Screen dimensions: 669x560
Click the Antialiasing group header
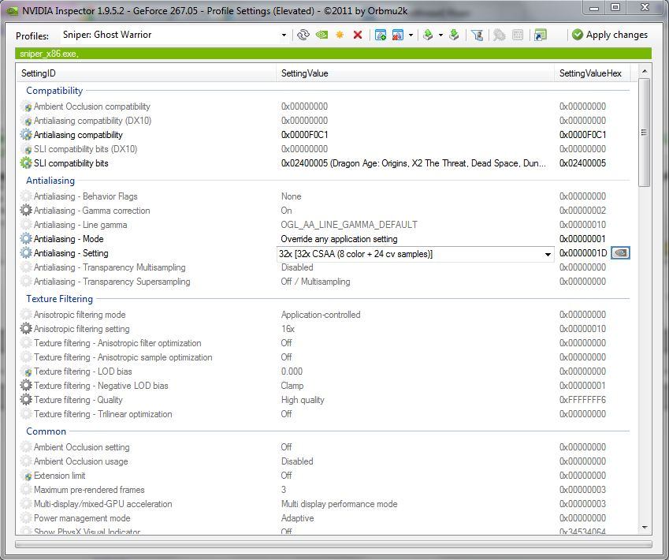pos(50,181)
